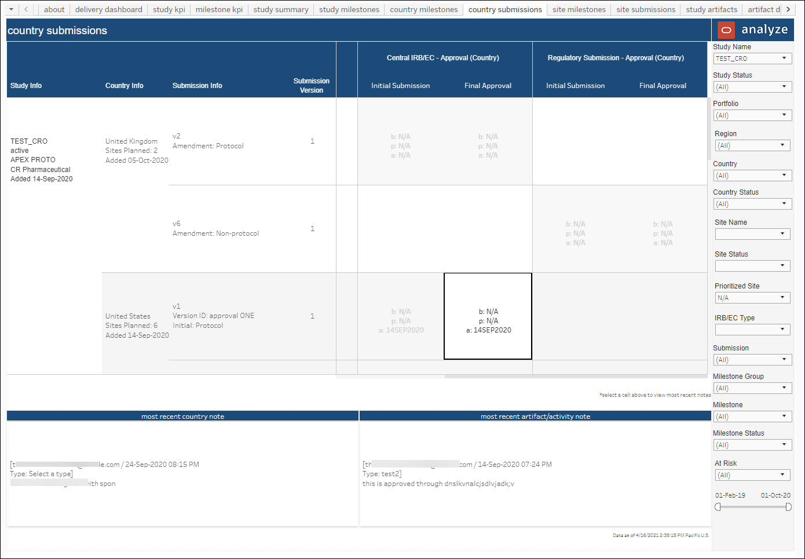Click the right date slider handle
Screen dimensions: 805x559
click(x=788, y=507)
